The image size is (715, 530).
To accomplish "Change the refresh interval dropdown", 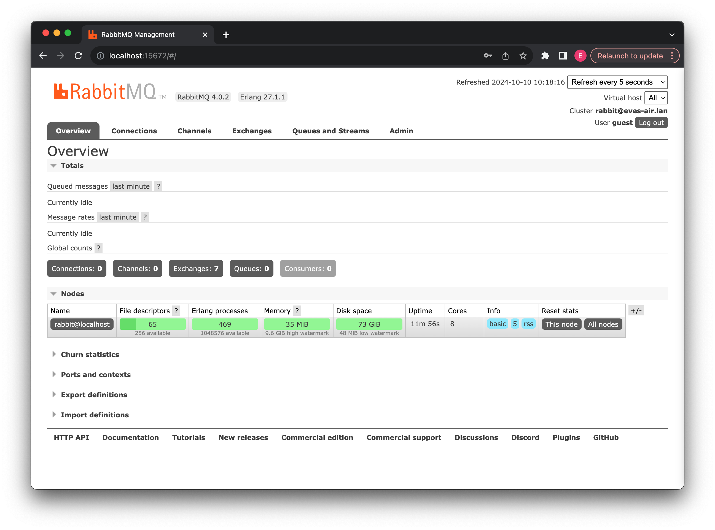I will [x=617, y=82].
